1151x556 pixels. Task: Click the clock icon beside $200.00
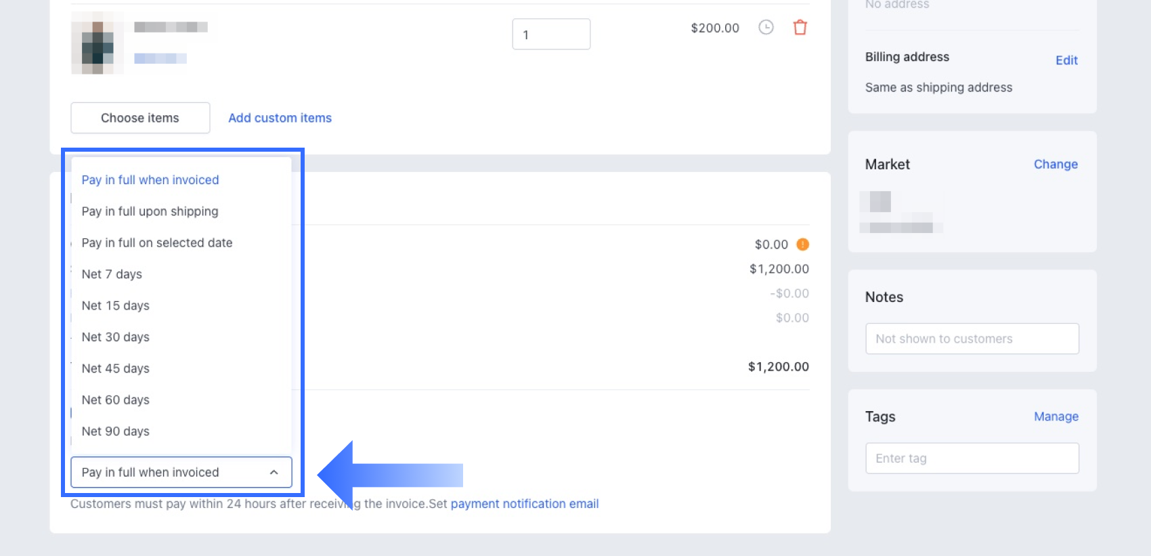click(766, 27)
